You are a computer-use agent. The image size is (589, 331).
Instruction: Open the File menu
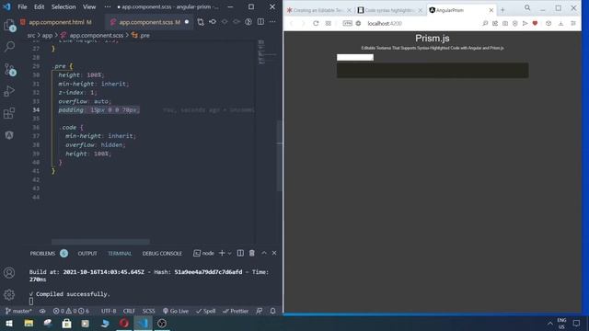click(22, 7)
